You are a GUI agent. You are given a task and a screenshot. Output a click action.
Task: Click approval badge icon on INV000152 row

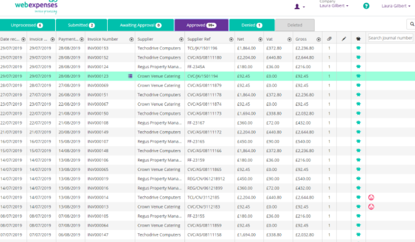358,57
